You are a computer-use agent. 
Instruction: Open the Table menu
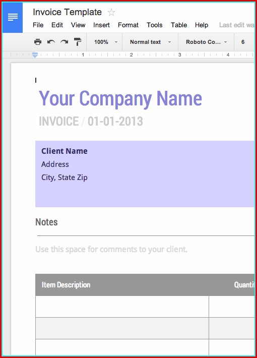179,25
